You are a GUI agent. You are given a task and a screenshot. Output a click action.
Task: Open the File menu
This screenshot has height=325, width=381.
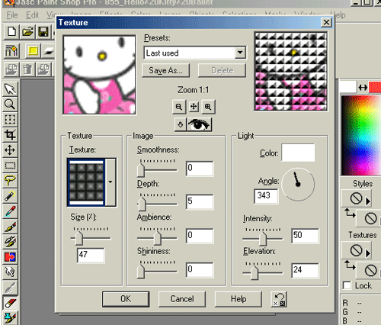point(12,15)
